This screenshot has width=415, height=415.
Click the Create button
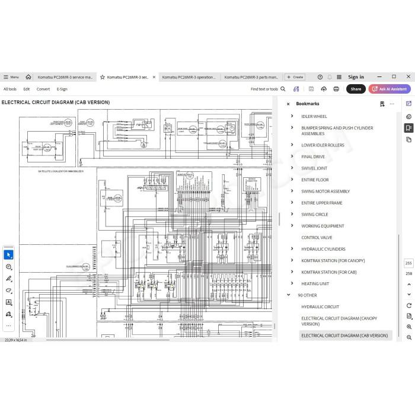point(295,77)
